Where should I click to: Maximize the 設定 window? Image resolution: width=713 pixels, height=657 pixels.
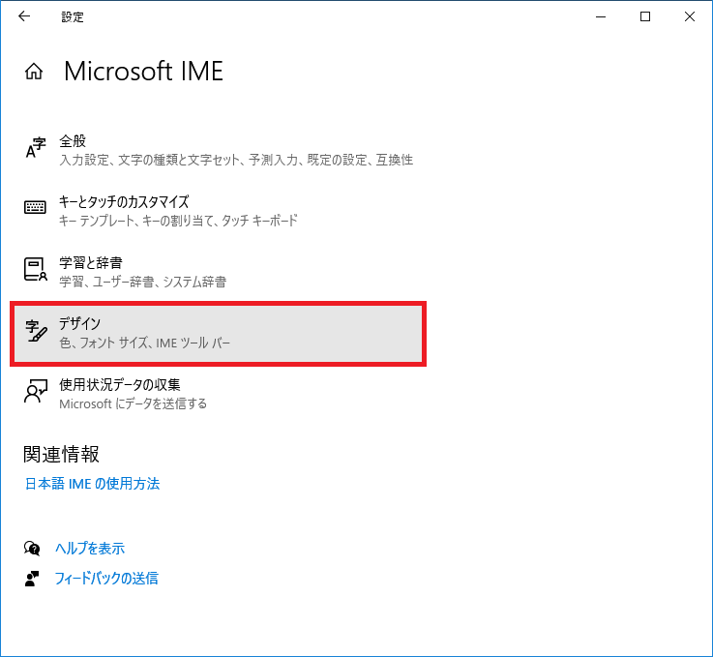click(x=644, y=16)
